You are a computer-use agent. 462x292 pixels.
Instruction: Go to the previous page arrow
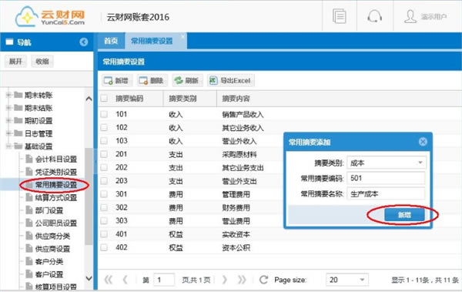point(126,280)
